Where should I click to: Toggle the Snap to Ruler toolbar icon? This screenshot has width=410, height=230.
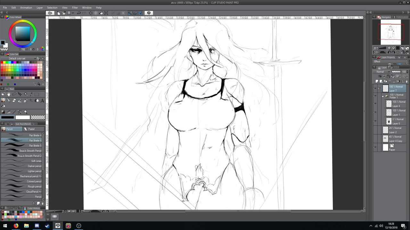130,13
